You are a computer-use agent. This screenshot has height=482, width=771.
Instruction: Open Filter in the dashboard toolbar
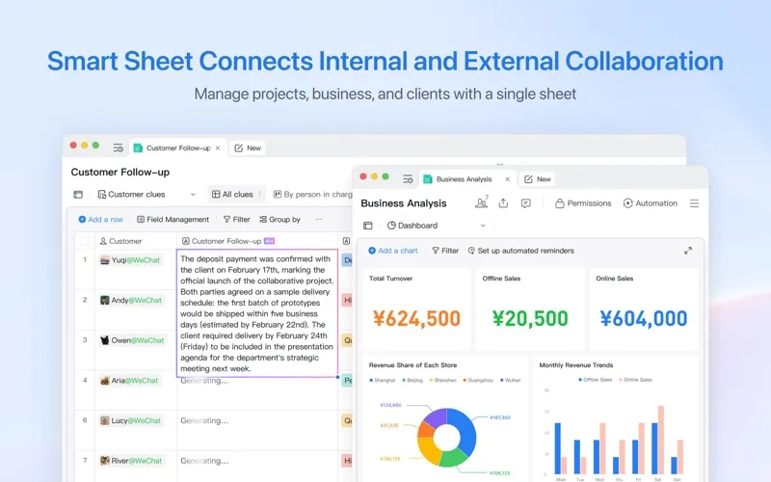click(x=445, y=251)
